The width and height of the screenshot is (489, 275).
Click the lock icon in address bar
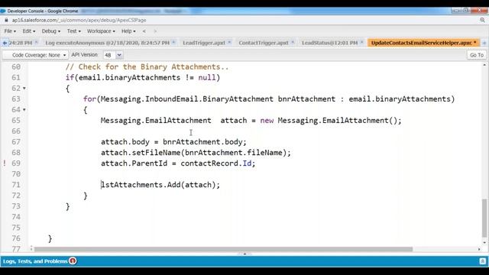click(6, 21)
